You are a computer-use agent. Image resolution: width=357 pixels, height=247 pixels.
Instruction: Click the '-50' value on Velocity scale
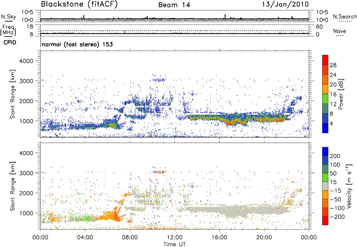click(x=336, y=199)
